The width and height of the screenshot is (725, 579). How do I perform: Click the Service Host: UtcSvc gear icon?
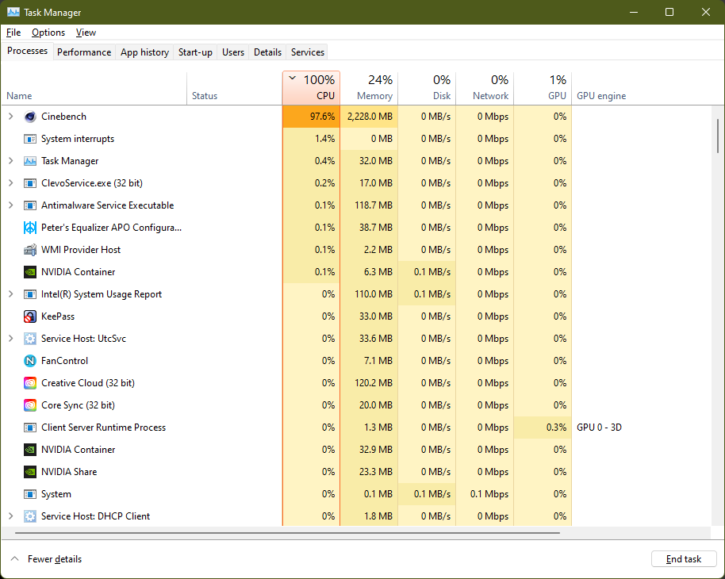pyautogui.click(x=30, y=339)
